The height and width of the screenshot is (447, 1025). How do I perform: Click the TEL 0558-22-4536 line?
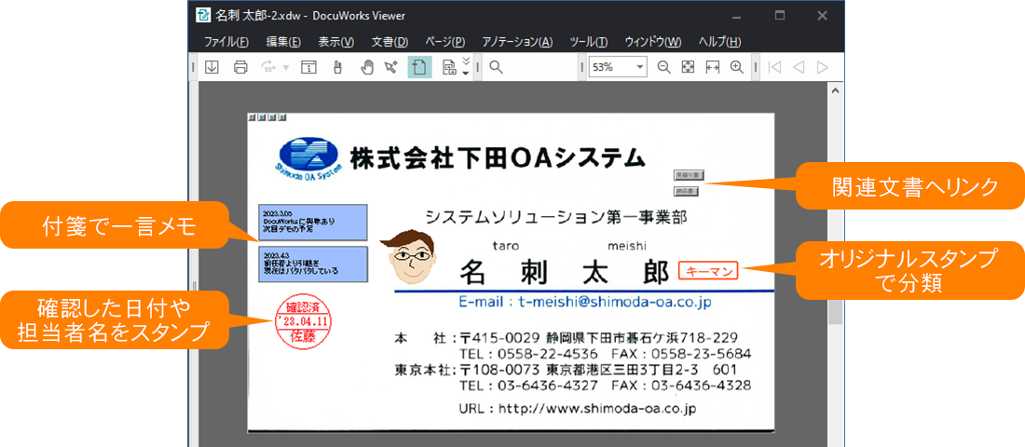529,354
